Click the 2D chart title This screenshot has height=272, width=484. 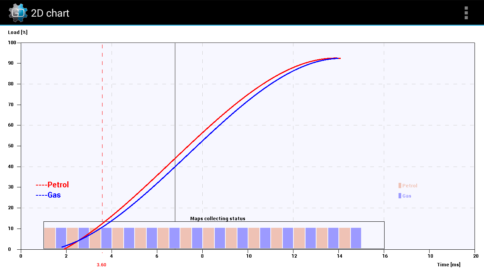(50, 13)
